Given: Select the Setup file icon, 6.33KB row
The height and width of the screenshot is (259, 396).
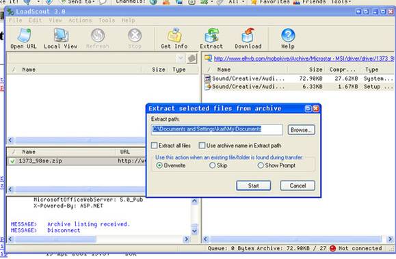Looking at the screenshot, I should point(208,87).
